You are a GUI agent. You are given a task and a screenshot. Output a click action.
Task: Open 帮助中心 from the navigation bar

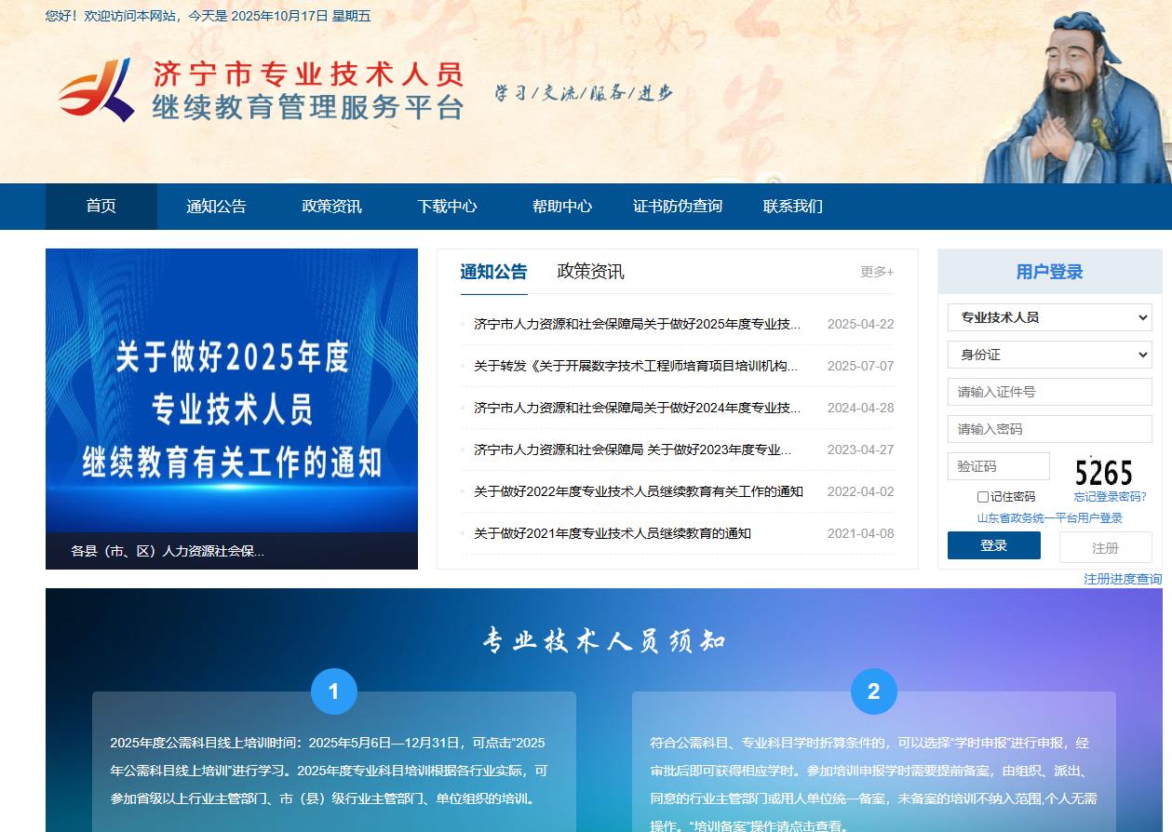[x=561, y=207]
